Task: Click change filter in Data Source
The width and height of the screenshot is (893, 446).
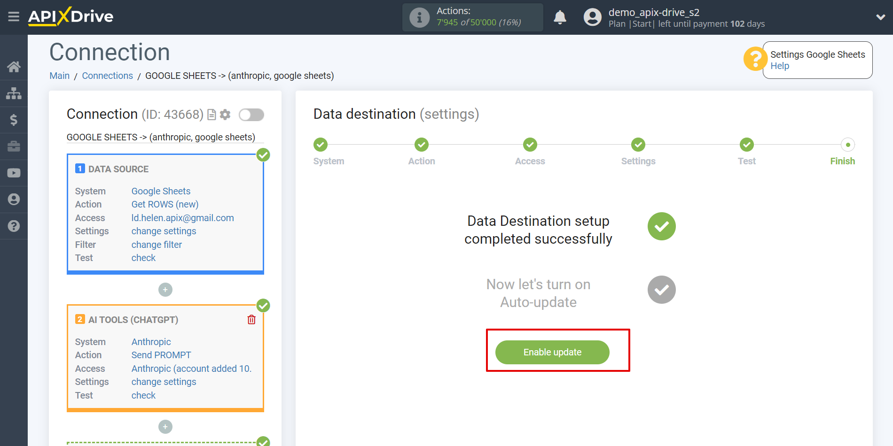Action: (157, 245)
